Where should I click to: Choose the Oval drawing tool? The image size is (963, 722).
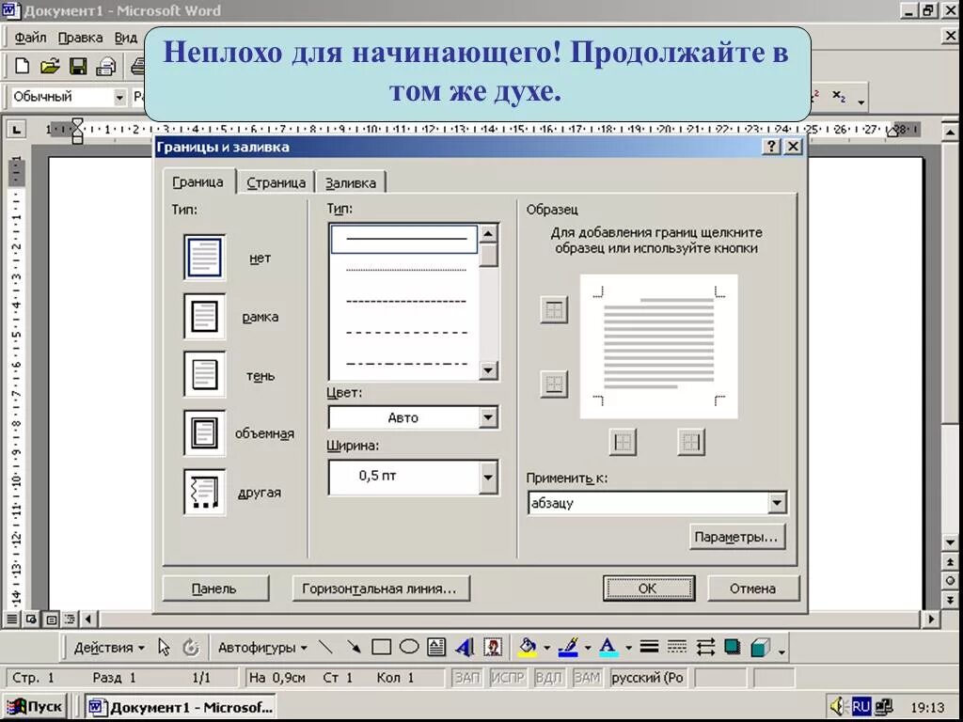tap(409, 647)
